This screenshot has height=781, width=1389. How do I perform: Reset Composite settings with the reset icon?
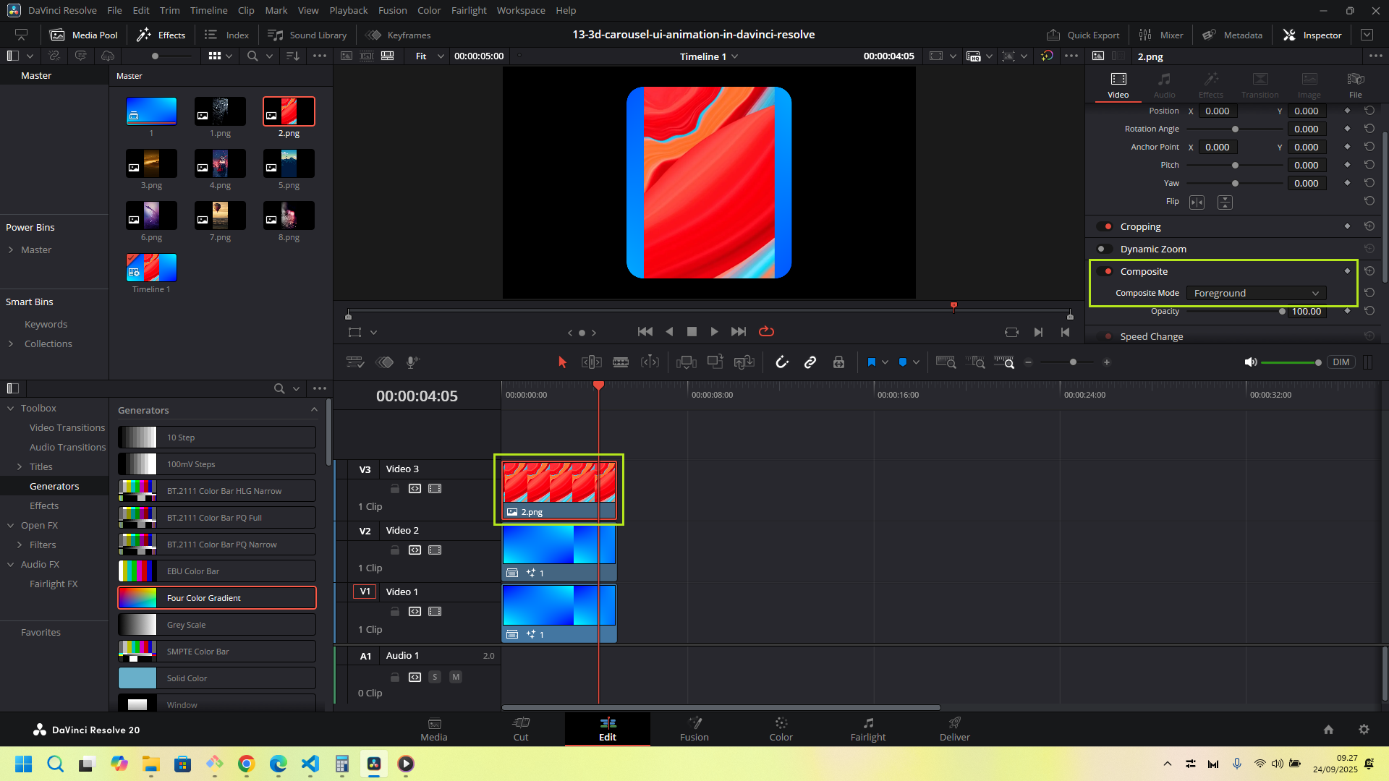tap(1369, 271)
